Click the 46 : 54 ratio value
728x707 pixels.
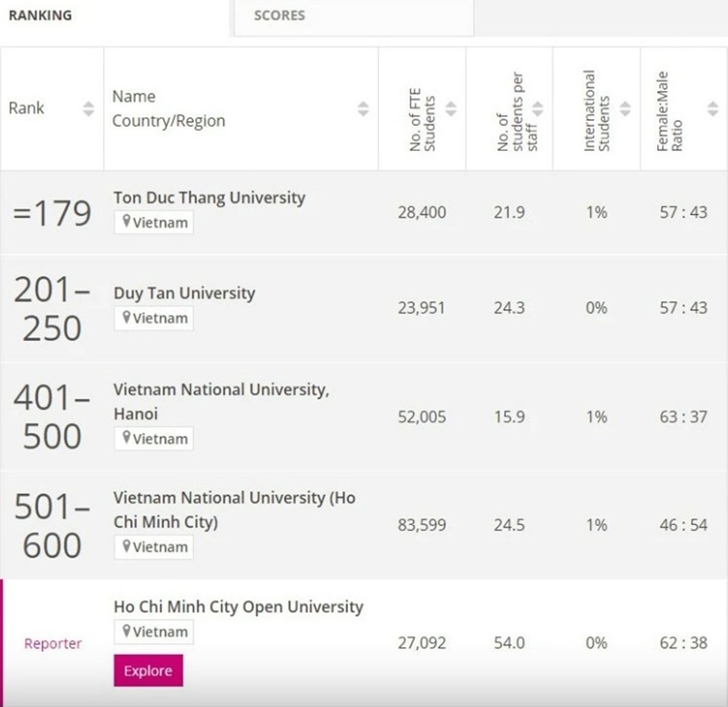tap(684, 525)
